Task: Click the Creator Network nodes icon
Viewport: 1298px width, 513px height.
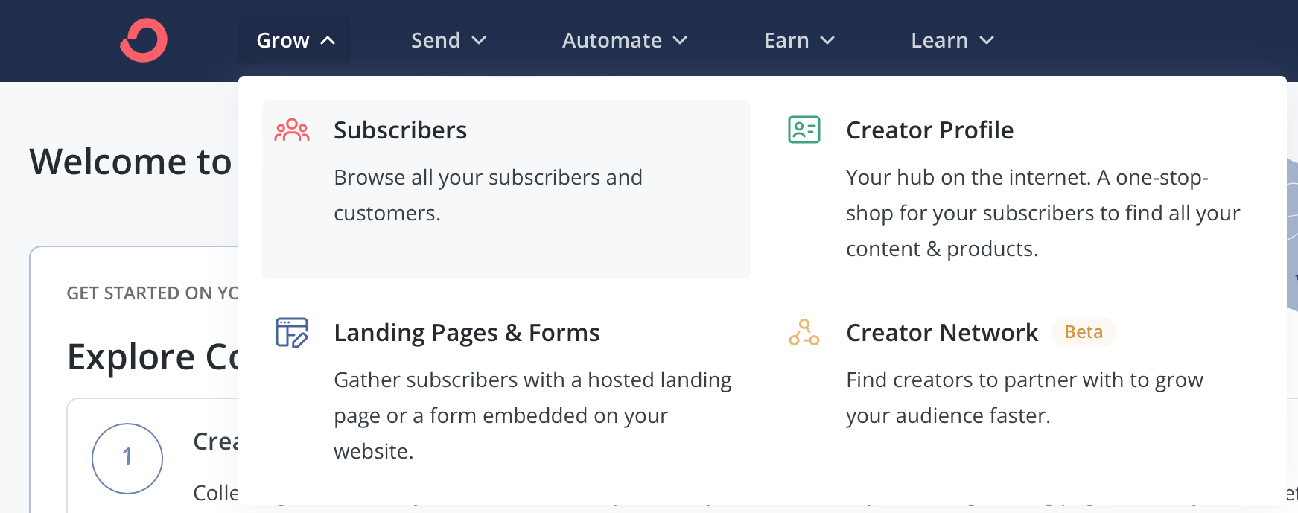Action: pos(804,332)
